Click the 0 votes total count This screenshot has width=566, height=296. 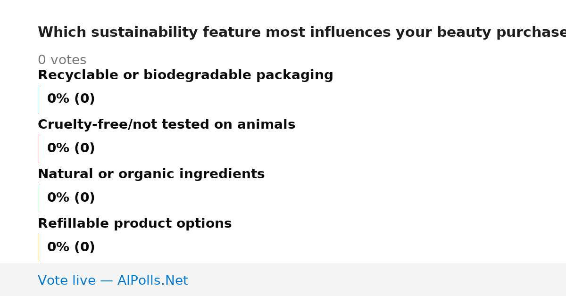click(x=62, y=60)
